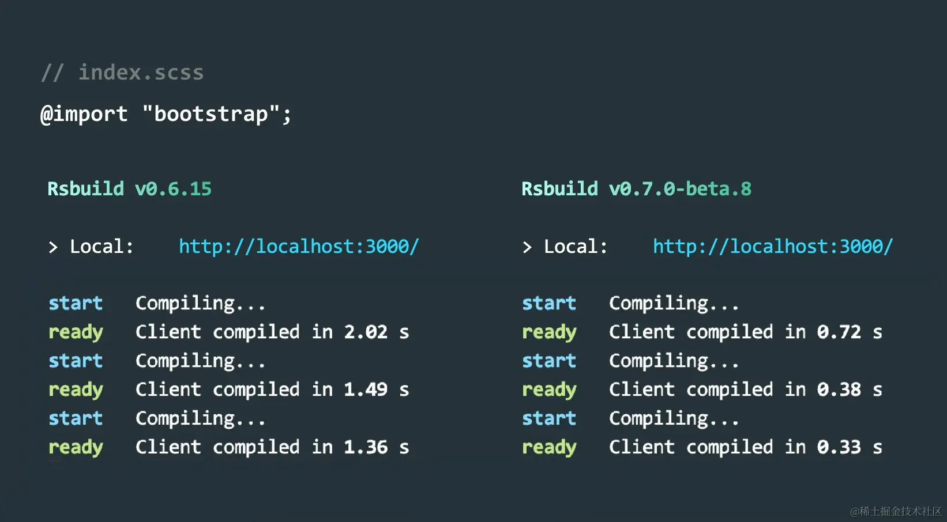The height and width of the screenshot is (522, 947).
Task: Select 'Client compiled in 0.38 s' line
Action: pos(746,389)
